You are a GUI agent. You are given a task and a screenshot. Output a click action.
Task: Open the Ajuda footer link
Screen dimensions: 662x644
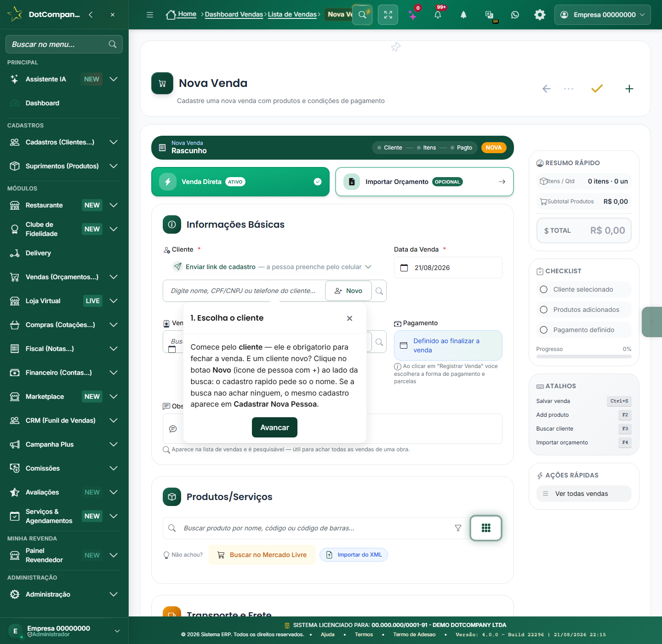[328, 635]
